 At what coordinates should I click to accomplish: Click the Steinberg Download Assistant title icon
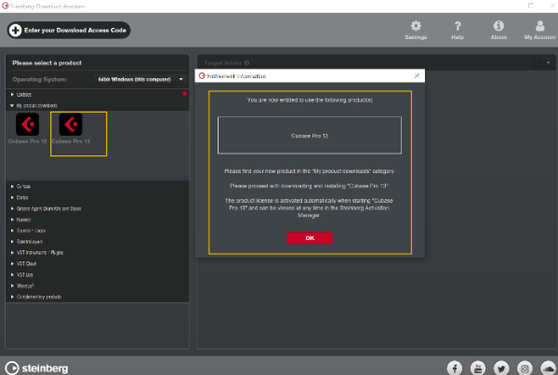[5, 6]
